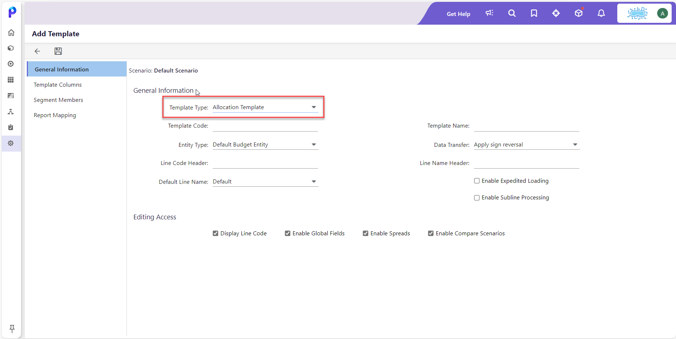Click the Template Code input field

click(x=265, y=126)
